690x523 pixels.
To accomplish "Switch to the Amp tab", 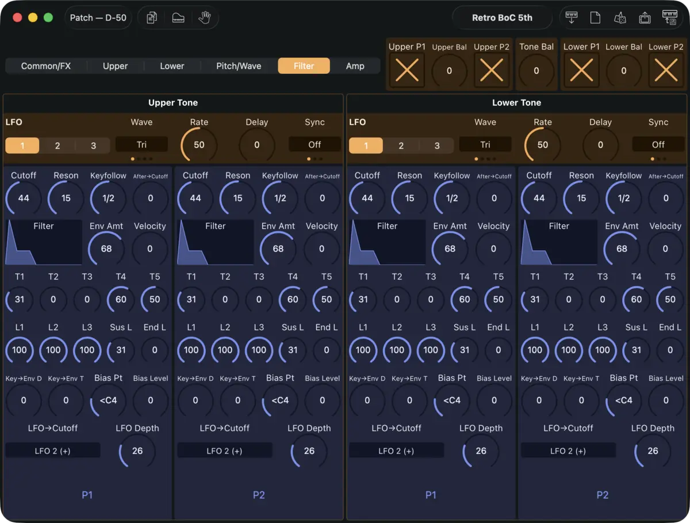I will (x=355, y=66).
